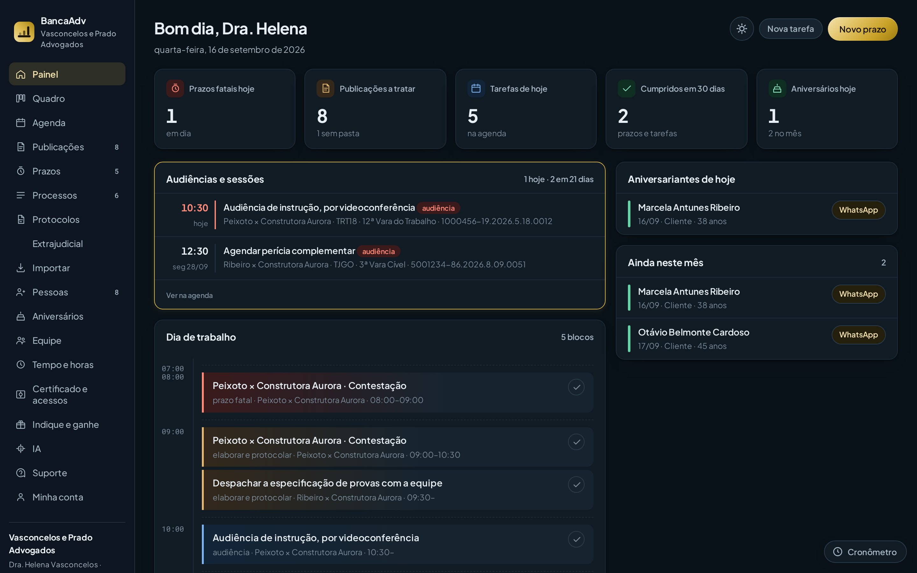Viewport: 917px width, 573px height.
Task: WhatsApp Otávio Belmonte Cardoso
Action: click(858, 335)
